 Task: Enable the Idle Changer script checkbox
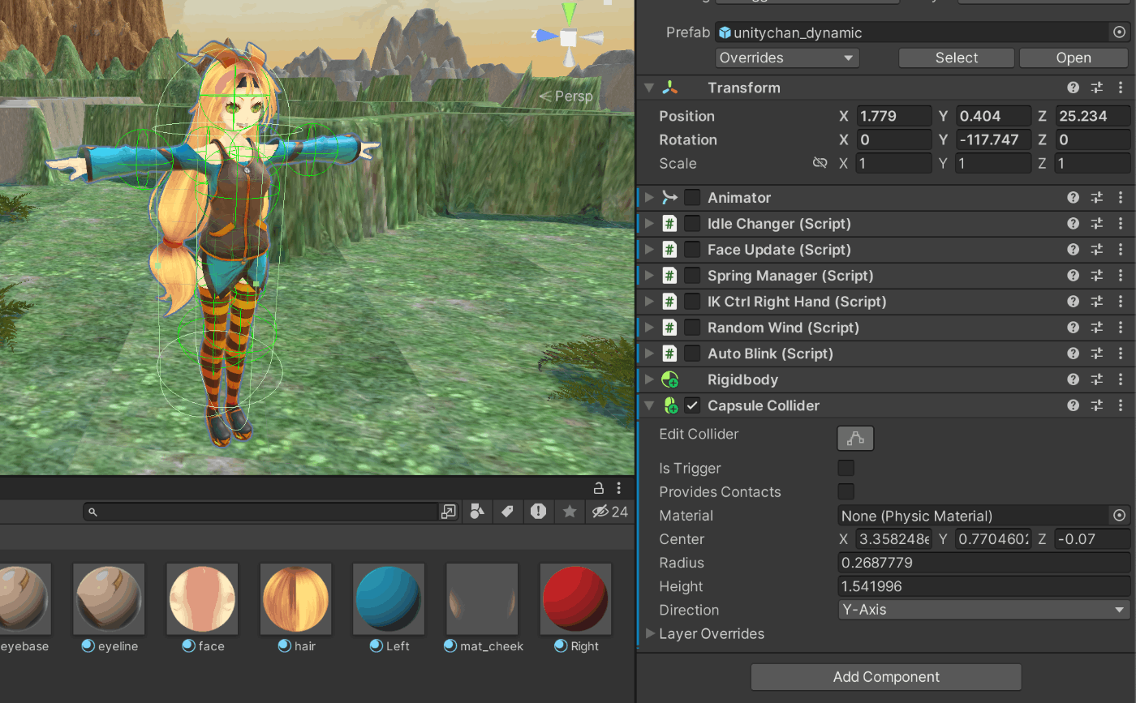692,223
